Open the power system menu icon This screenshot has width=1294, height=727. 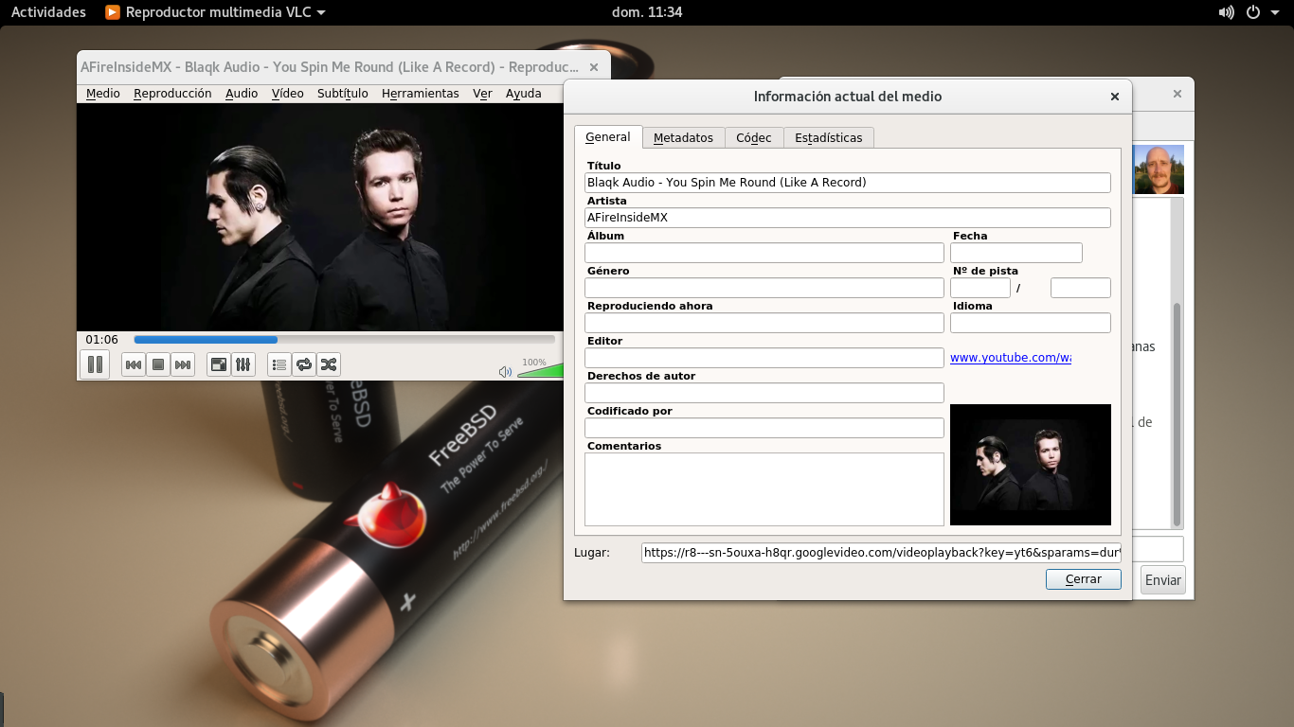tap(1253, 12)
